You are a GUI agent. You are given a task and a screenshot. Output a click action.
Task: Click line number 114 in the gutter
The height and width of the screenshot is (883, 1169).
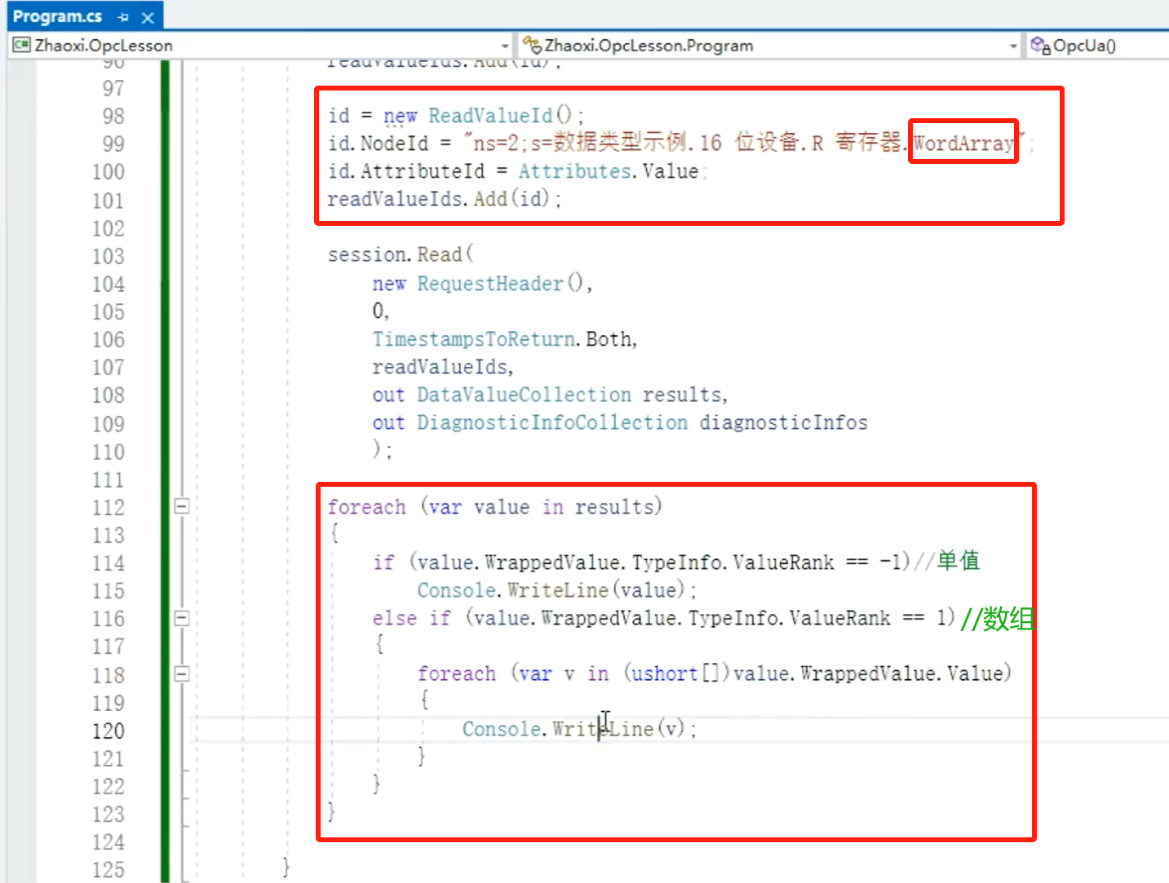108,563
